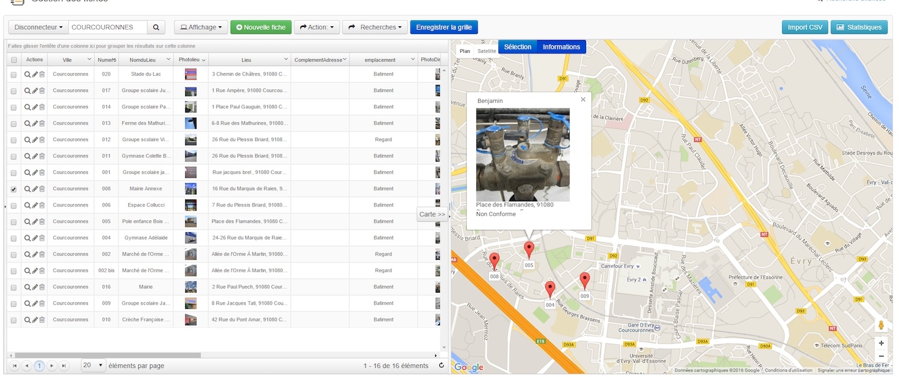Viewport: 899px width, 377px height.
Task: Delete trash icon for row numbered 012
Action: 42,139
